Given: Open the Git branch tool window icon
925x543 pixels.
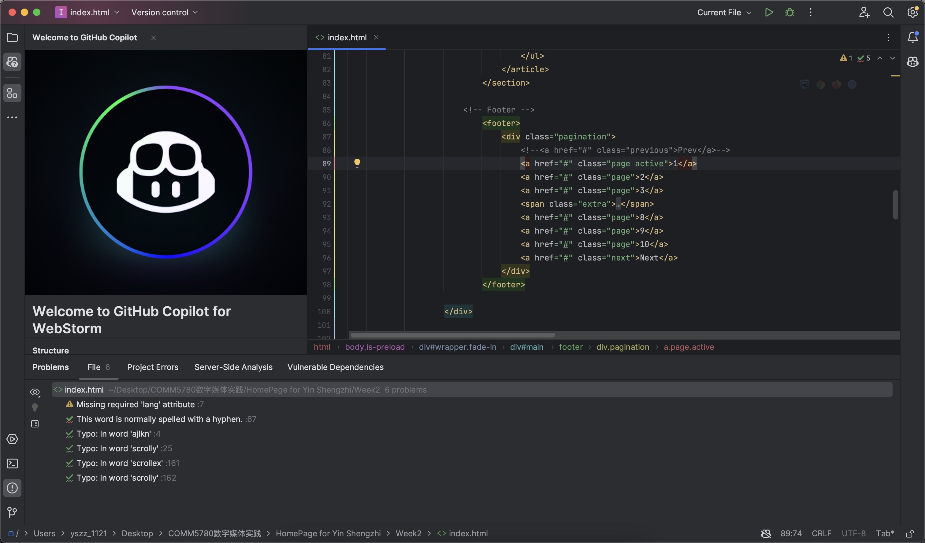Looking at the screenshot, I should click(x=13, y=512).
